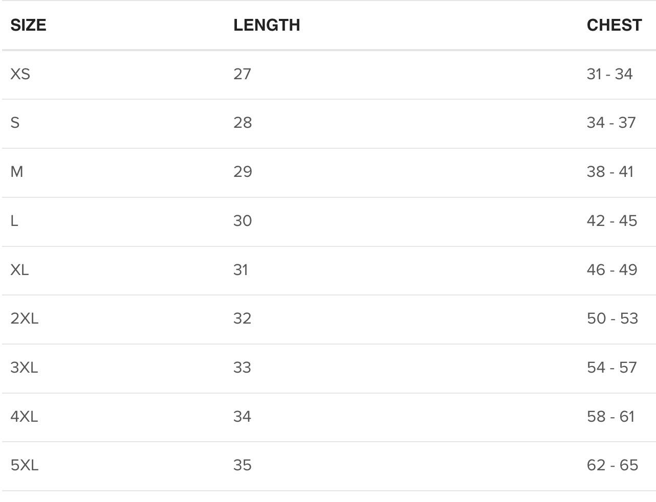
Task: Select length value 30
Action: 243,221
